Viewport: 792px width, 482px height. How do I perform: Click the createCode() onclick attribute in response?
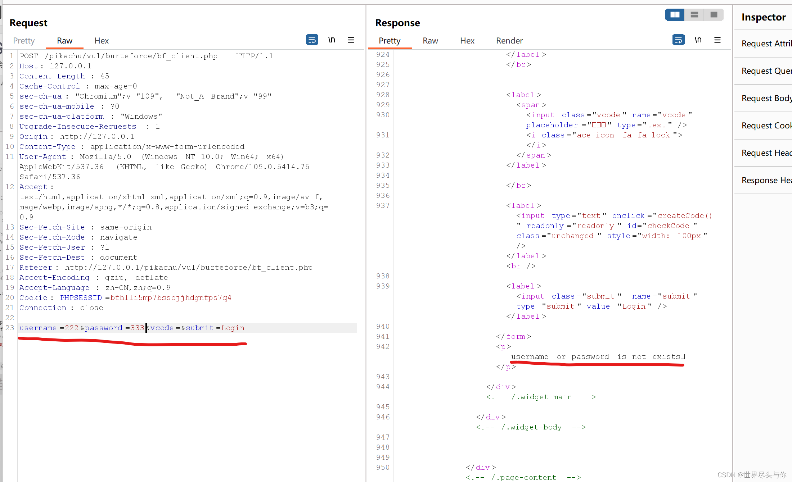pos(662,215)
